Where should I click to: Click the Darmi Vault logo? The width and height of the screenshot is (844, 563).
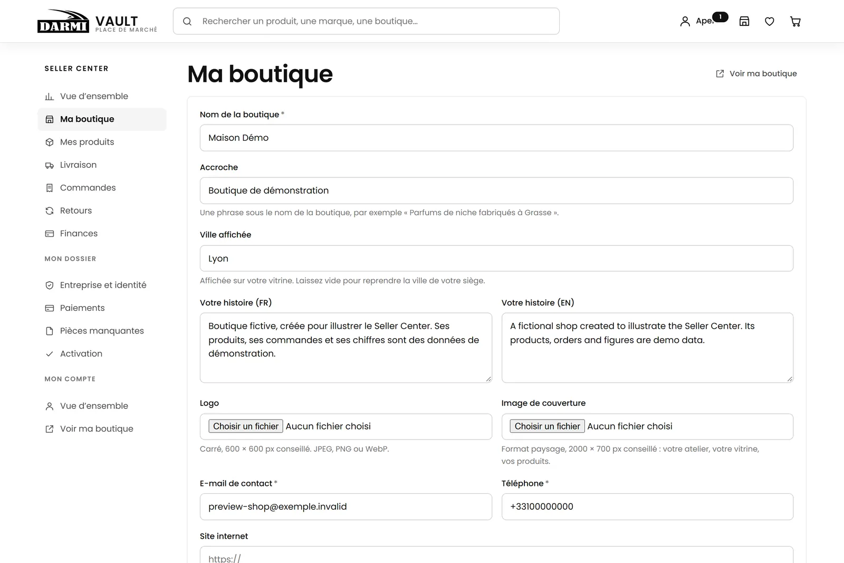[97, 21]
